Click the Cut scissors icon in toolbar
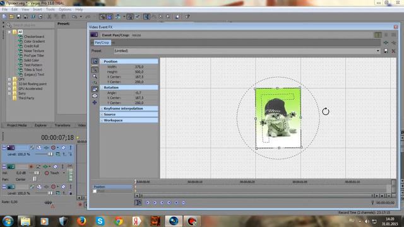This screenshot has height=227, width=404. pos(49,17)
